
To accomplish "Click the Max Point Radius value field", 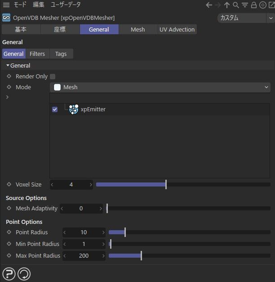I will (x=84, y=256).
